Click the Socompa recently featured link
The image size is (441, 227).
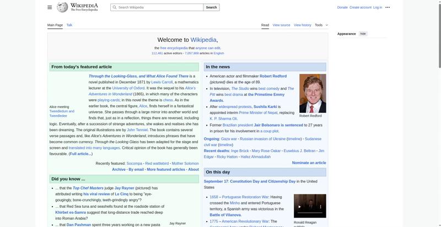click(134, 163)
